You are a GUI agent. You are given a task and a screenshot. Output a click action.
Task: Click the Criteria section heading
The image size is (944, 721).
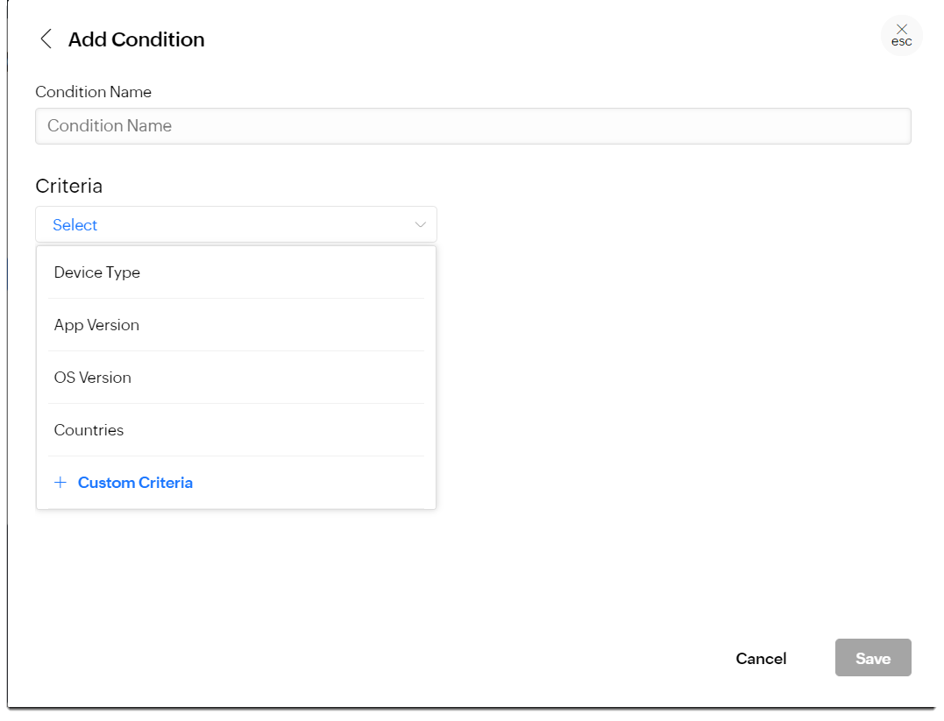coord(69,186)
